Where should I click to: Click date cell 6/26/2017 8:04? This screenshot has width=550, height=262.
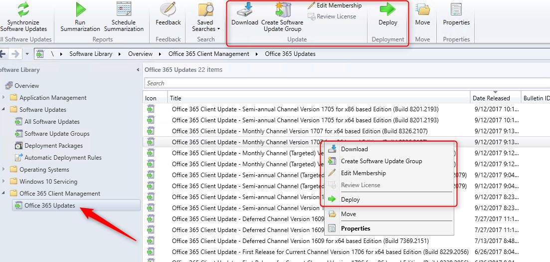point(496,252)
